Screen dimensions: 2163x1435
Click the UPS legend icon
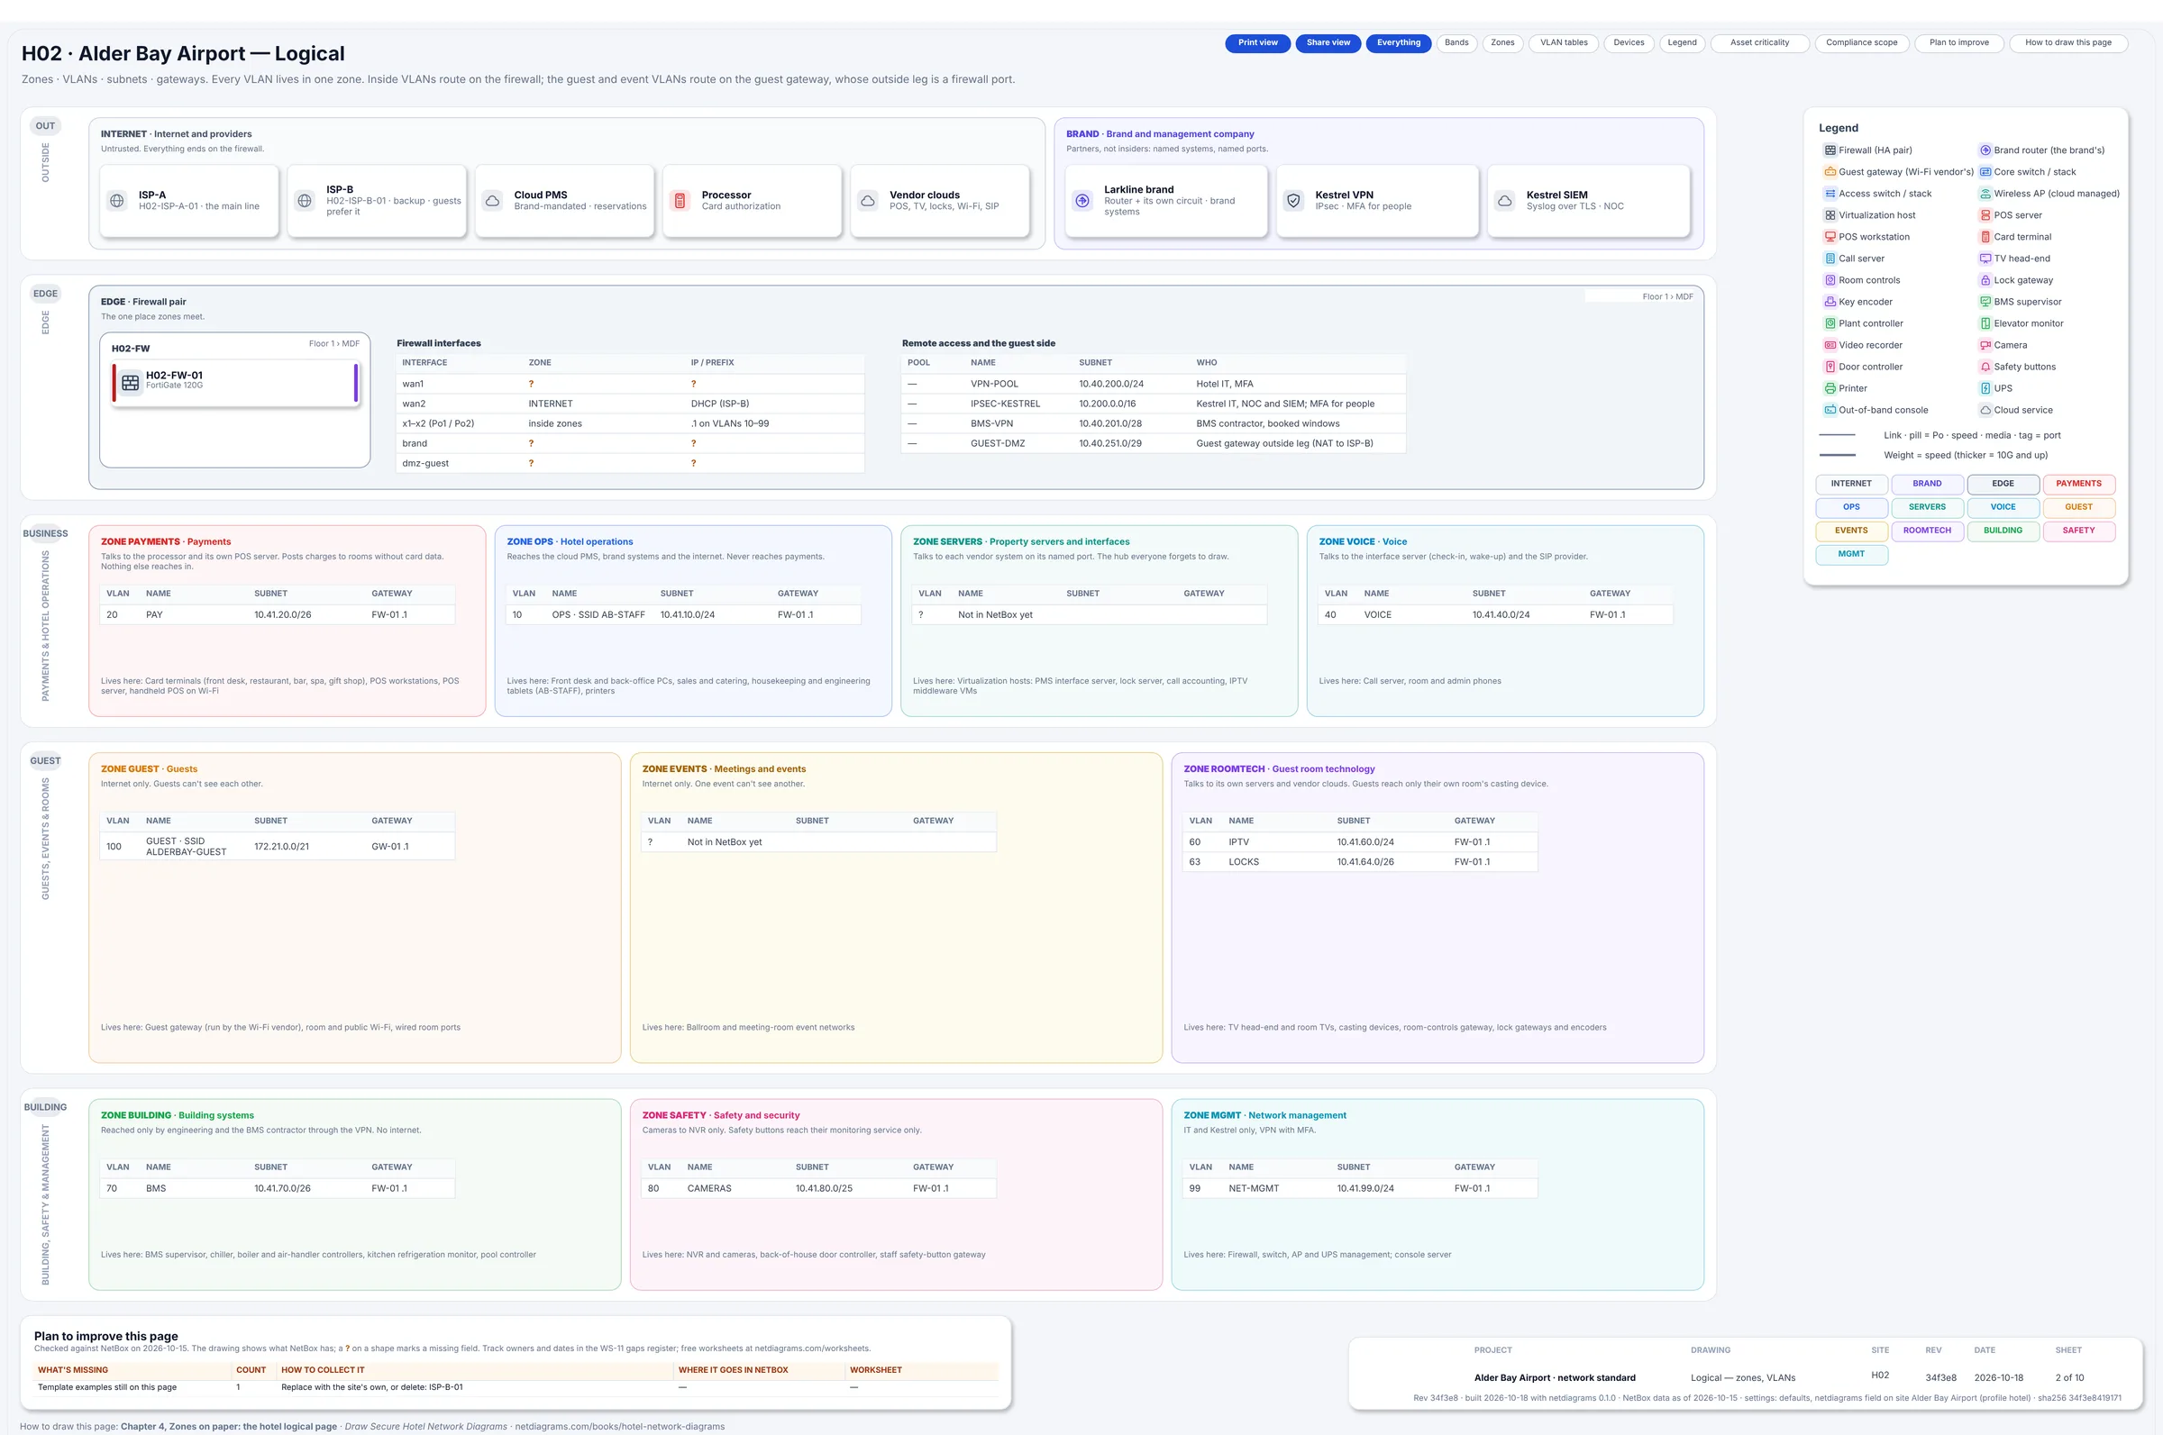(x=1985, y=389)
